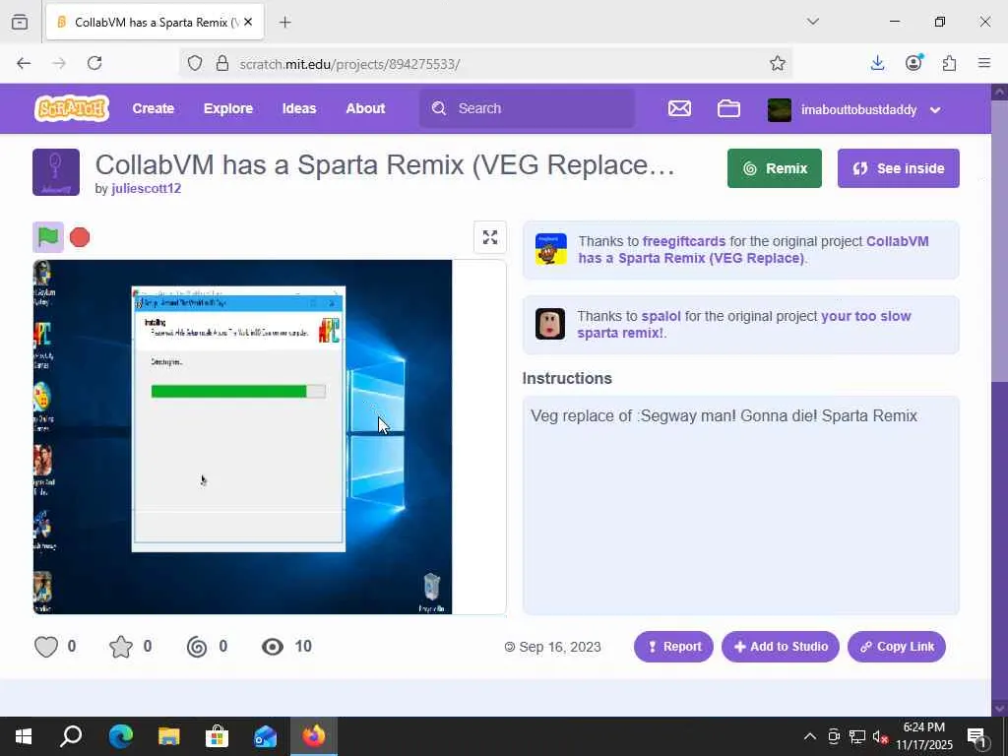Click the red stop button
The height and width of the screenshot is (756, 1008).
click(80, 237)
